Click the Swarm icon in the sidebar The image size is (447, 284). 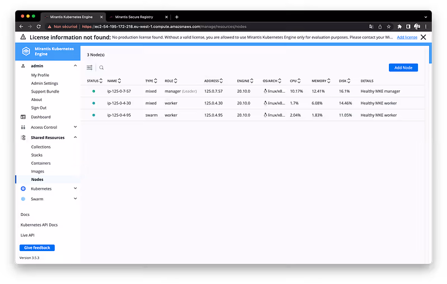coord(23,199)
